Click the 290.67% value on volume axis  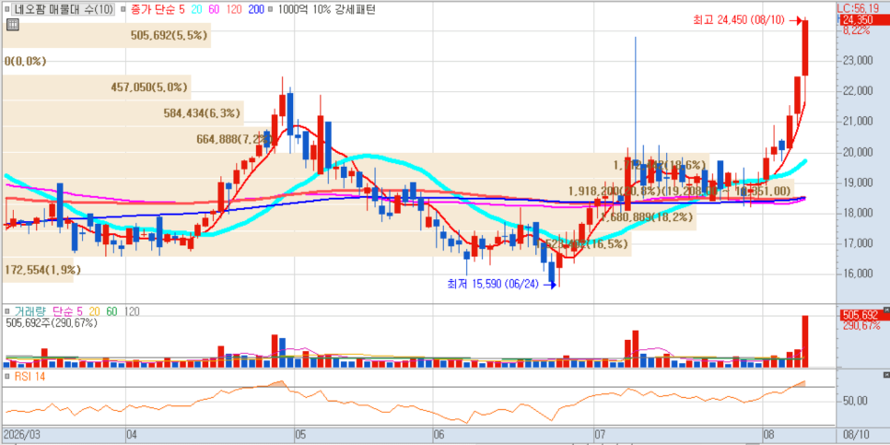pyautogui.click(x=861, y=326)
